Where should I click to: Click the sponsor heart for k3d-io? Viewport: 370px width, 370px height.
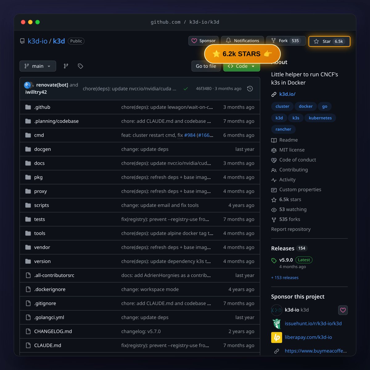click(343, 310)
